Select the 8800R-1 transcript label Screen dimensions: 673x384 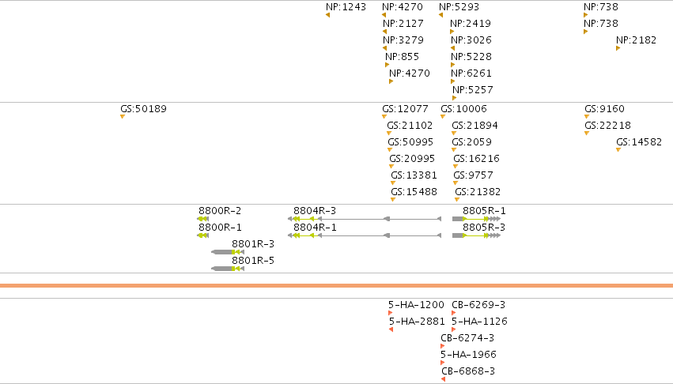pyautogui.click(x=220, y=228)
